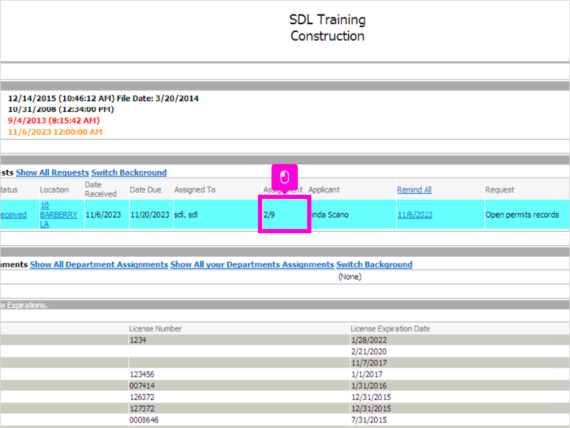Click the orange 11/6/2023 12:00:00 AM entry
570x428 pixels.
55,132
